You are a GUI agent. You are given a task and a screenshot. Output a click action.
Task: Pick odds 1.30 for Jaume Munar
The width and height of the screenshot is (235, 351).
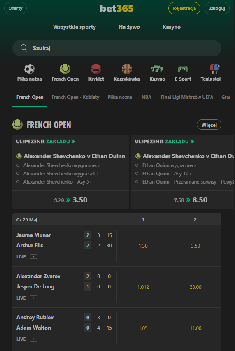(x=143, y=246)
